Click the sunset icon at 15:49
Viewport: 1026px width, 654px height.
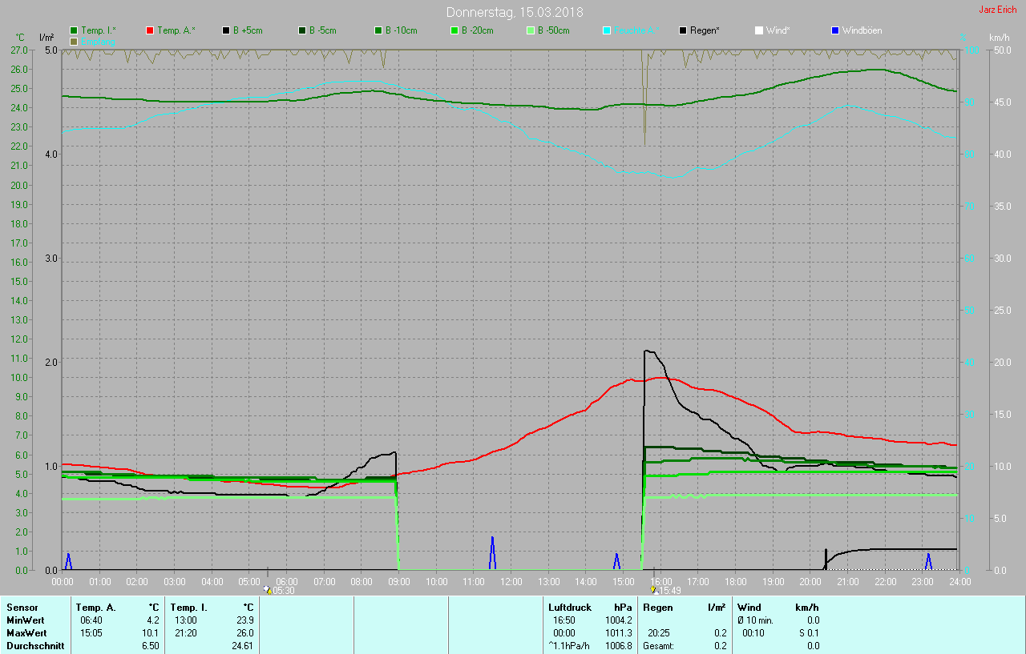(x=653, y=590)
